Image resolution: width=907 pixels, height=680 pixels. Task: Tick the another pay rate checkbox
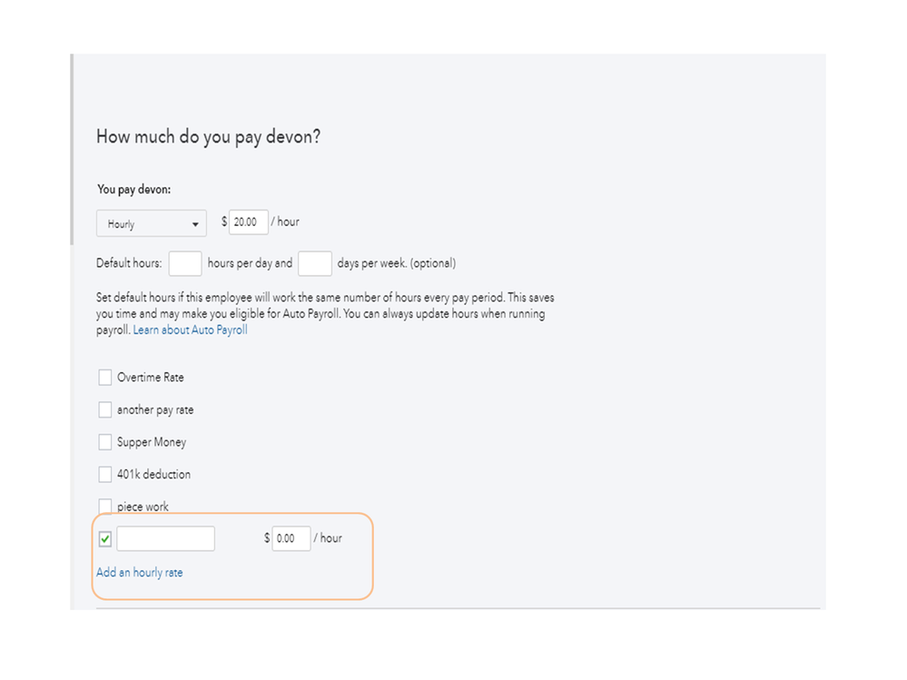coord(105,410)
